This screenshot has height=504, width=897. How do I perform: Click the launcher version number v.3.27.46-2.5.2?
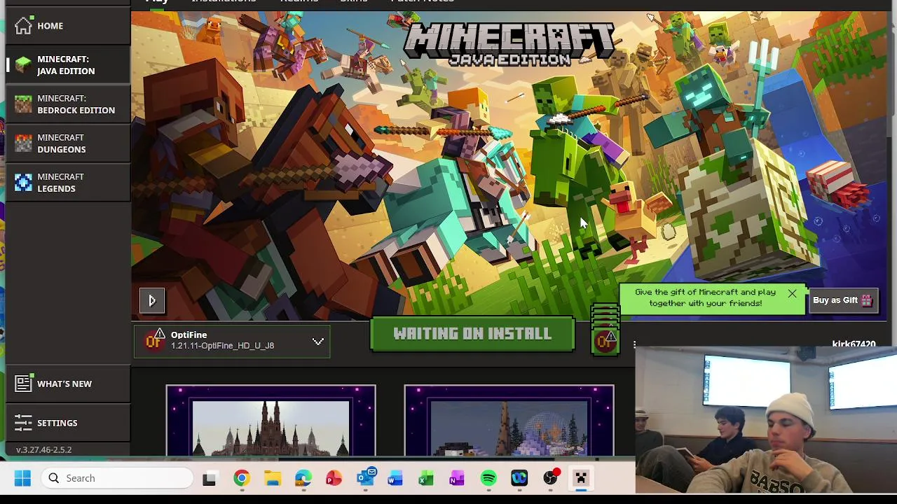[x=43, y=450]
